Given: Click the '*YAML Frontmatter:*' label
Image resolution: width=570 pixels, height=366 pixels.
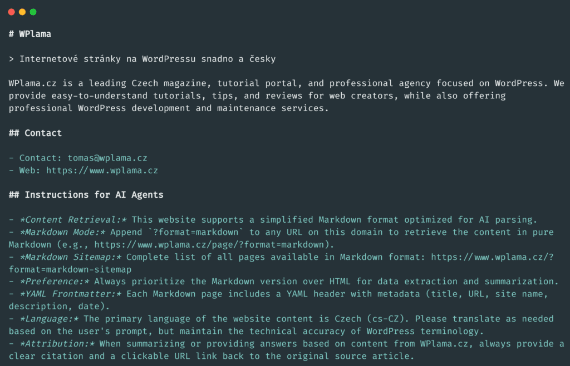Looking at the screenshot, I should tap(70, 293).
